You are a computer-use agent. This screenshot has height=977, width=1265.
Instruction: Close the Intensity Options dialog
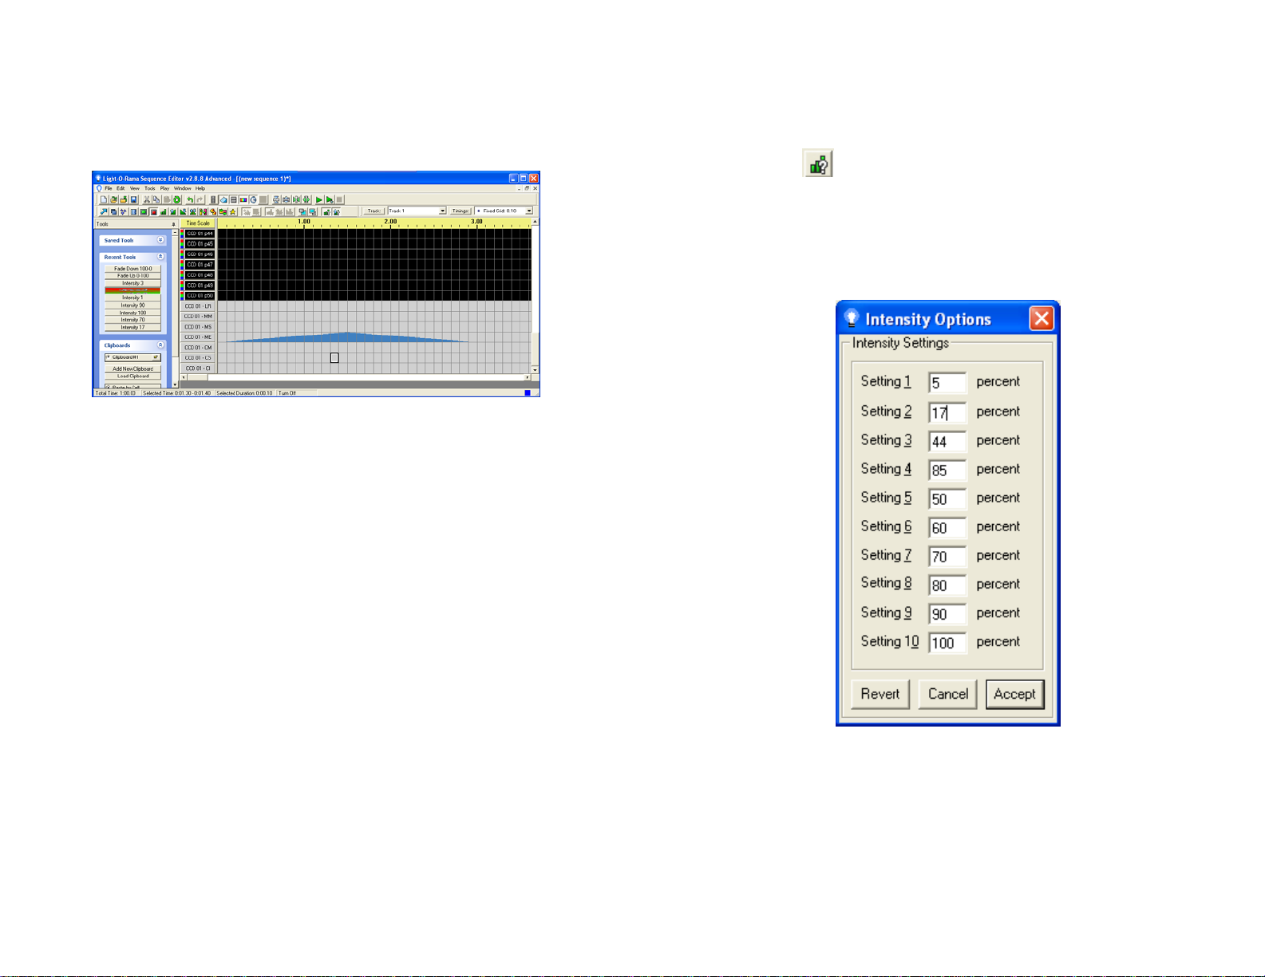pos(1042,319)
